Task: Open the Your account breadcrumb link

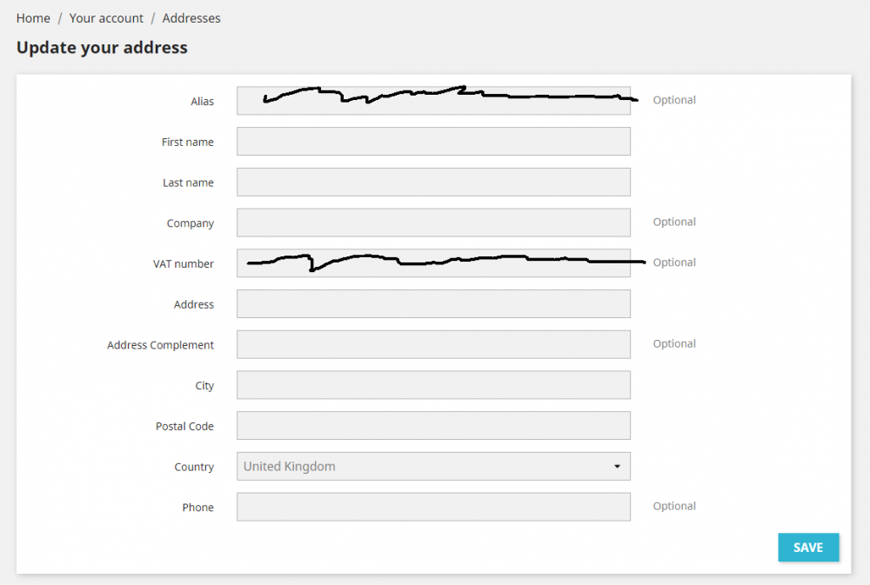Action: pos(106,18)
